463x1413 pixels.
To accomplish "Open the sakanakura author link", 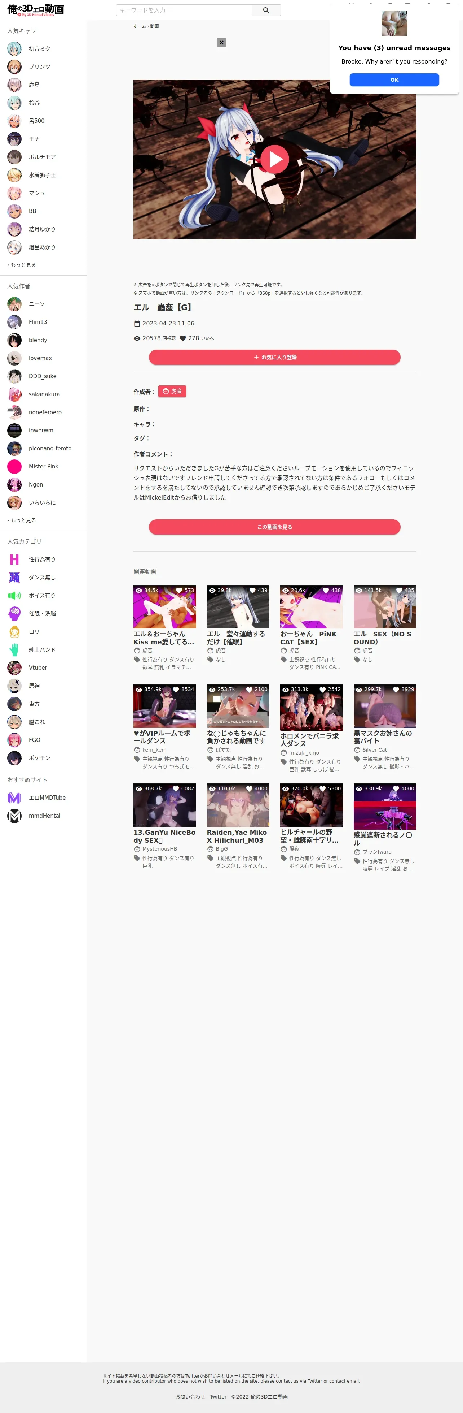I will tap(44, 394).
